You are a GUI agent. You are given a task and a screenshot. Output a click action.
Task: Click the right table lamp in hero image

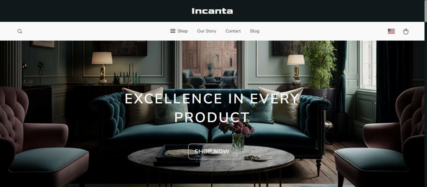coord(296,69)
